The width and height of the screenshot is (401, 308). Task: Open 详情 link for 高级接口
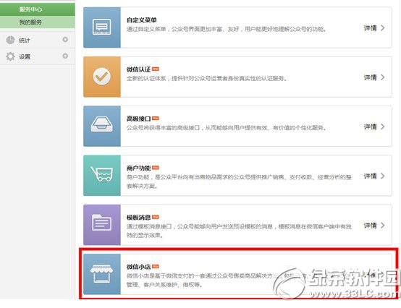click(374, 127)
